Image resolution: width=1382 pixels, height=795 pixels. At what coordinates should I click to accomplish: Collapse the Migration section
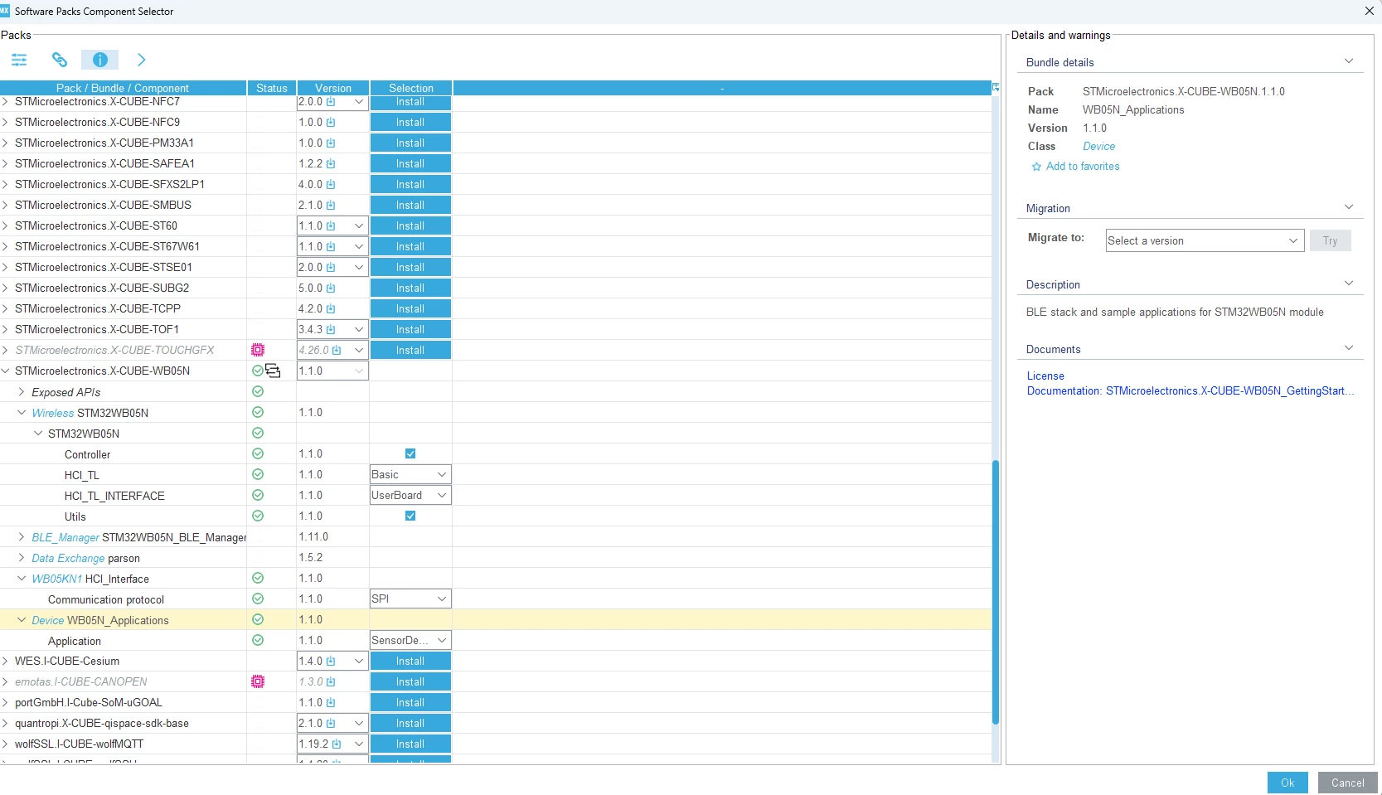(1349, 207)
